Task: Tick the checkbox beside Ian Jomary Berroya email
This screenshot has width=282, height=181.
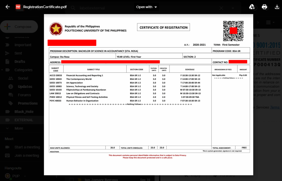Action: (x=72, y=180)
